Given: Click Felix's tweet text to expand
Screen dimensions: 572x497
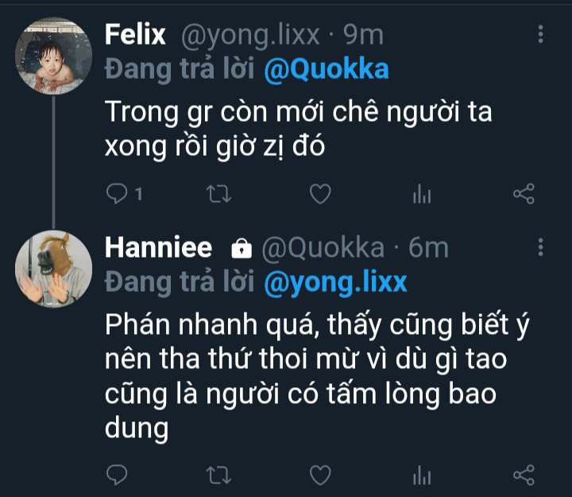Looking at the screenshot, I should [298, 130].
